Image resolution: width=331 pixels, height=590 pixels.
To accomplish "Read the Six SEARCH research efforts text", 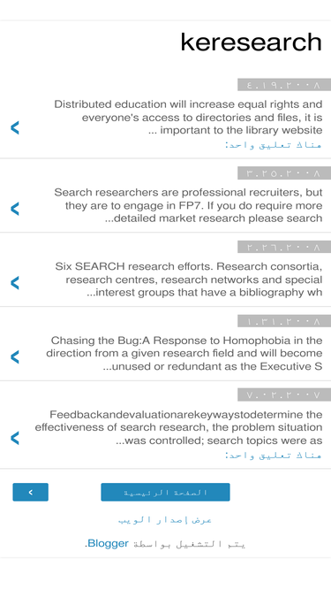I will coord(188,280).
